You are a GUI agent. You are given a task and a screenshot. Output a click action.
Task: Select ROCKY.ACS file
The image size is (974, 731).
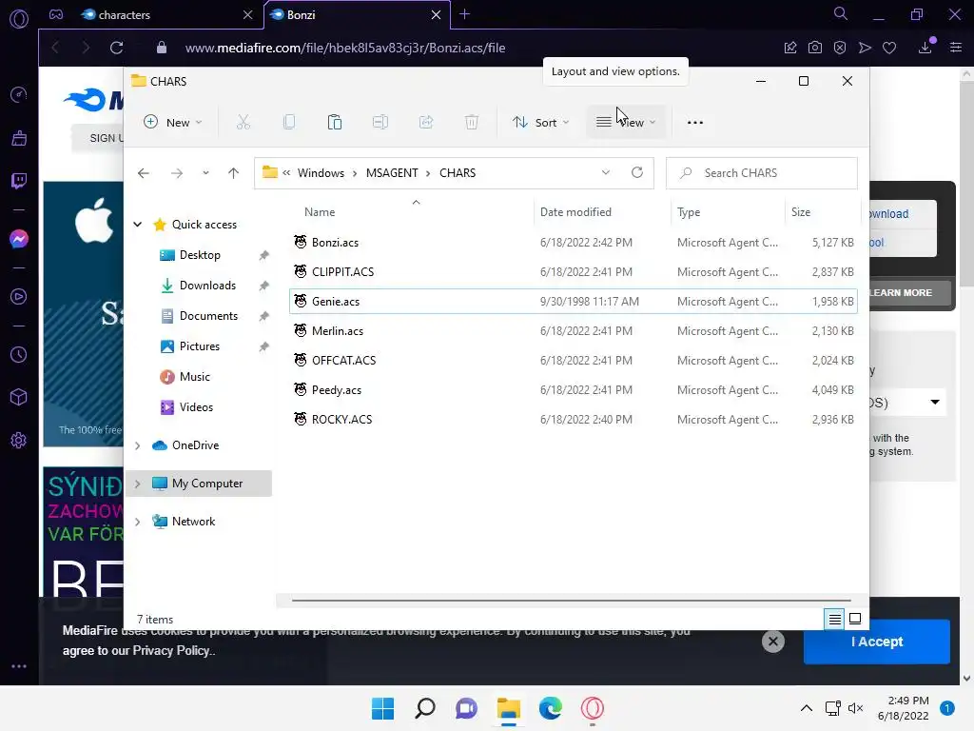point(574,420)
